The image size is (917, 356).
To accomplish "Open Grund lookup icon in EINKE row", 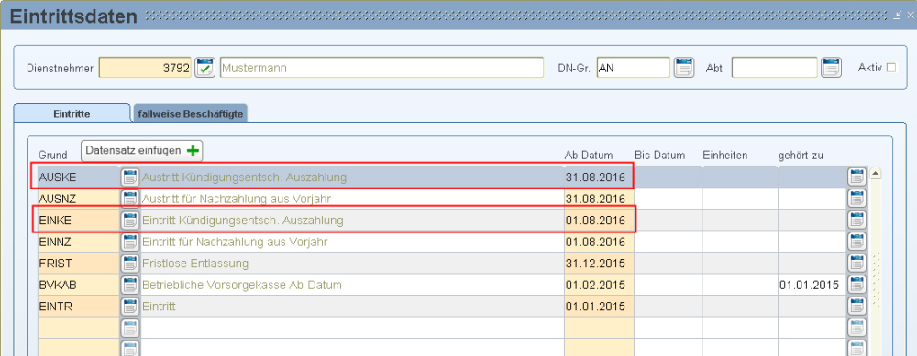I will coord(130,221).
